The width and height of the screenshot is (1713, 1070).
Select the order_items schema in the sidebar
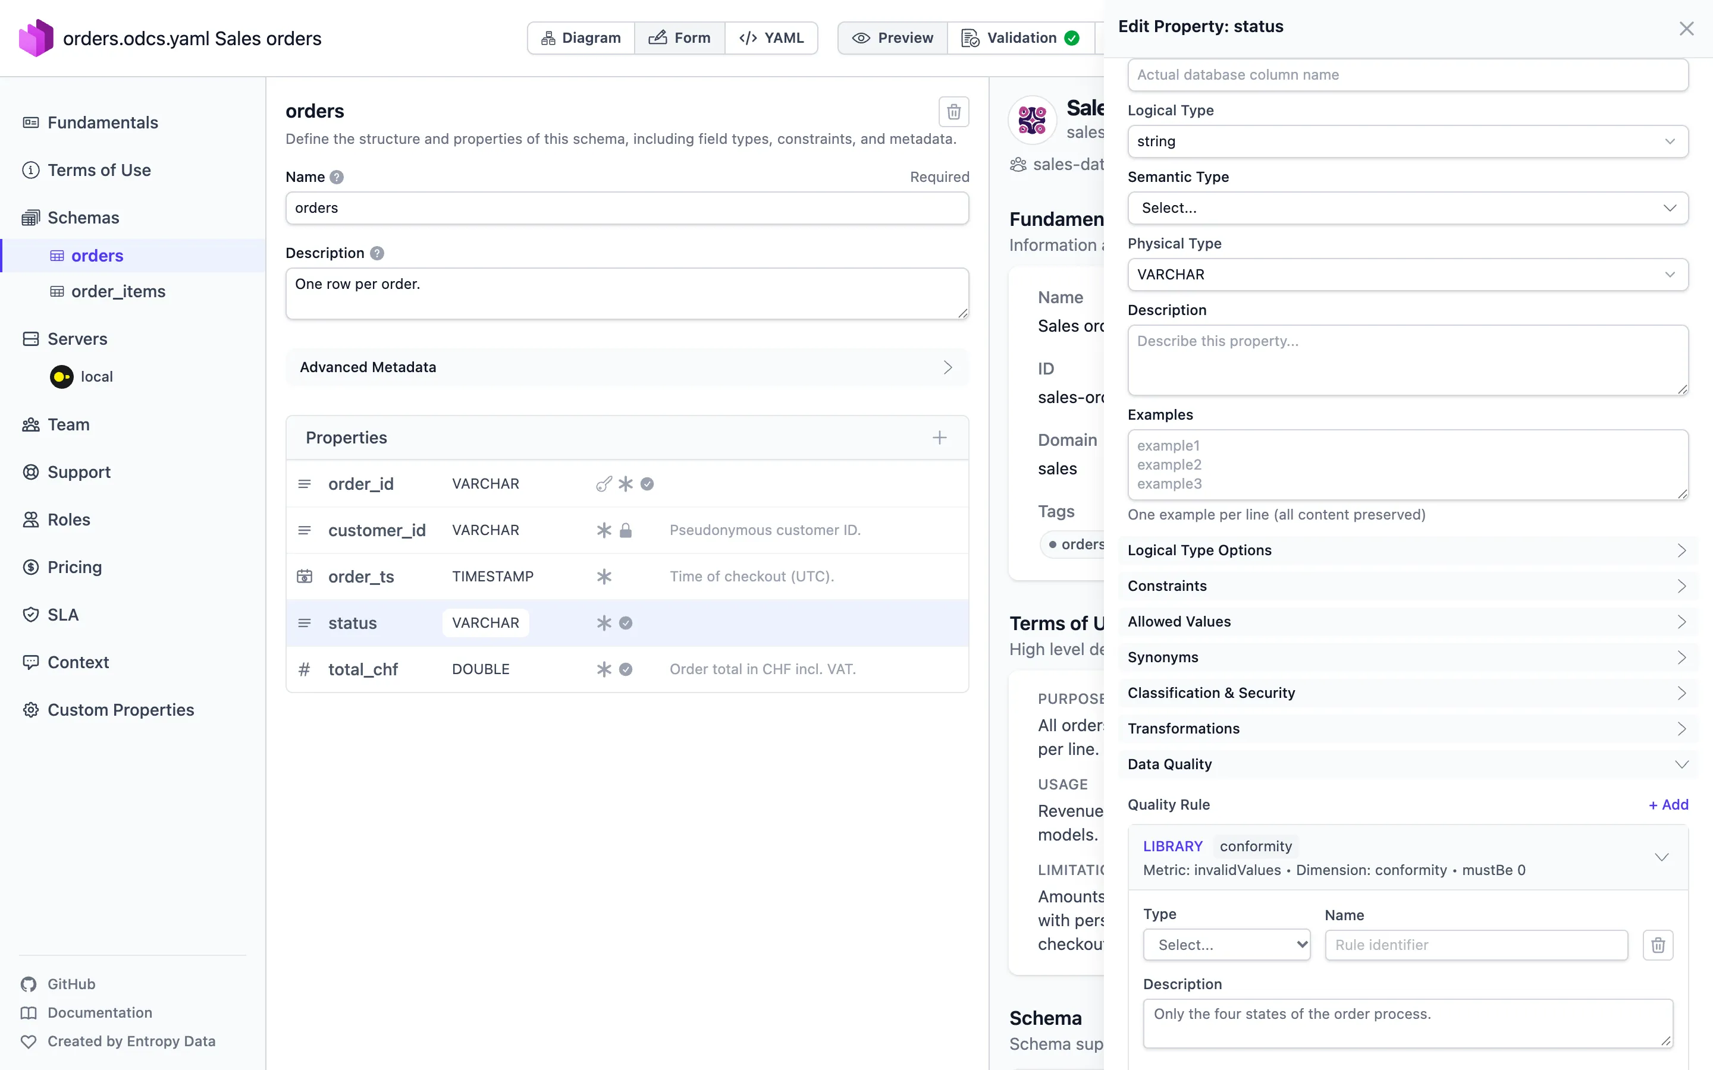click(118, 291)
